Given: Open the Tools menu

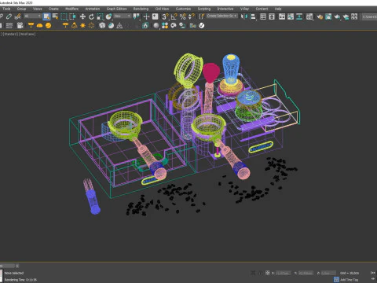Looking at the screenshot, I should pyautogui.click(x=6, y=9).
